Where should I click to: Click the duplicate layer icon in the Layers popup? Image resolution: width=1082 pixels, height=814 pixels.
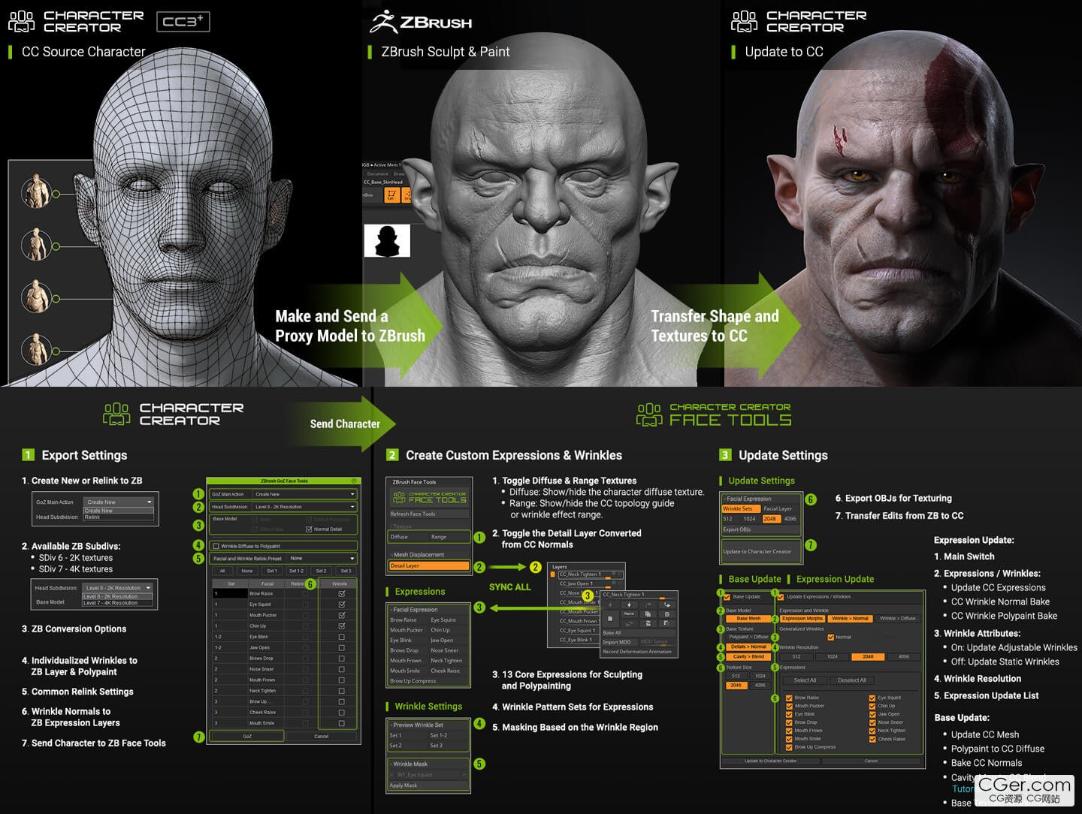pos(648,614)
